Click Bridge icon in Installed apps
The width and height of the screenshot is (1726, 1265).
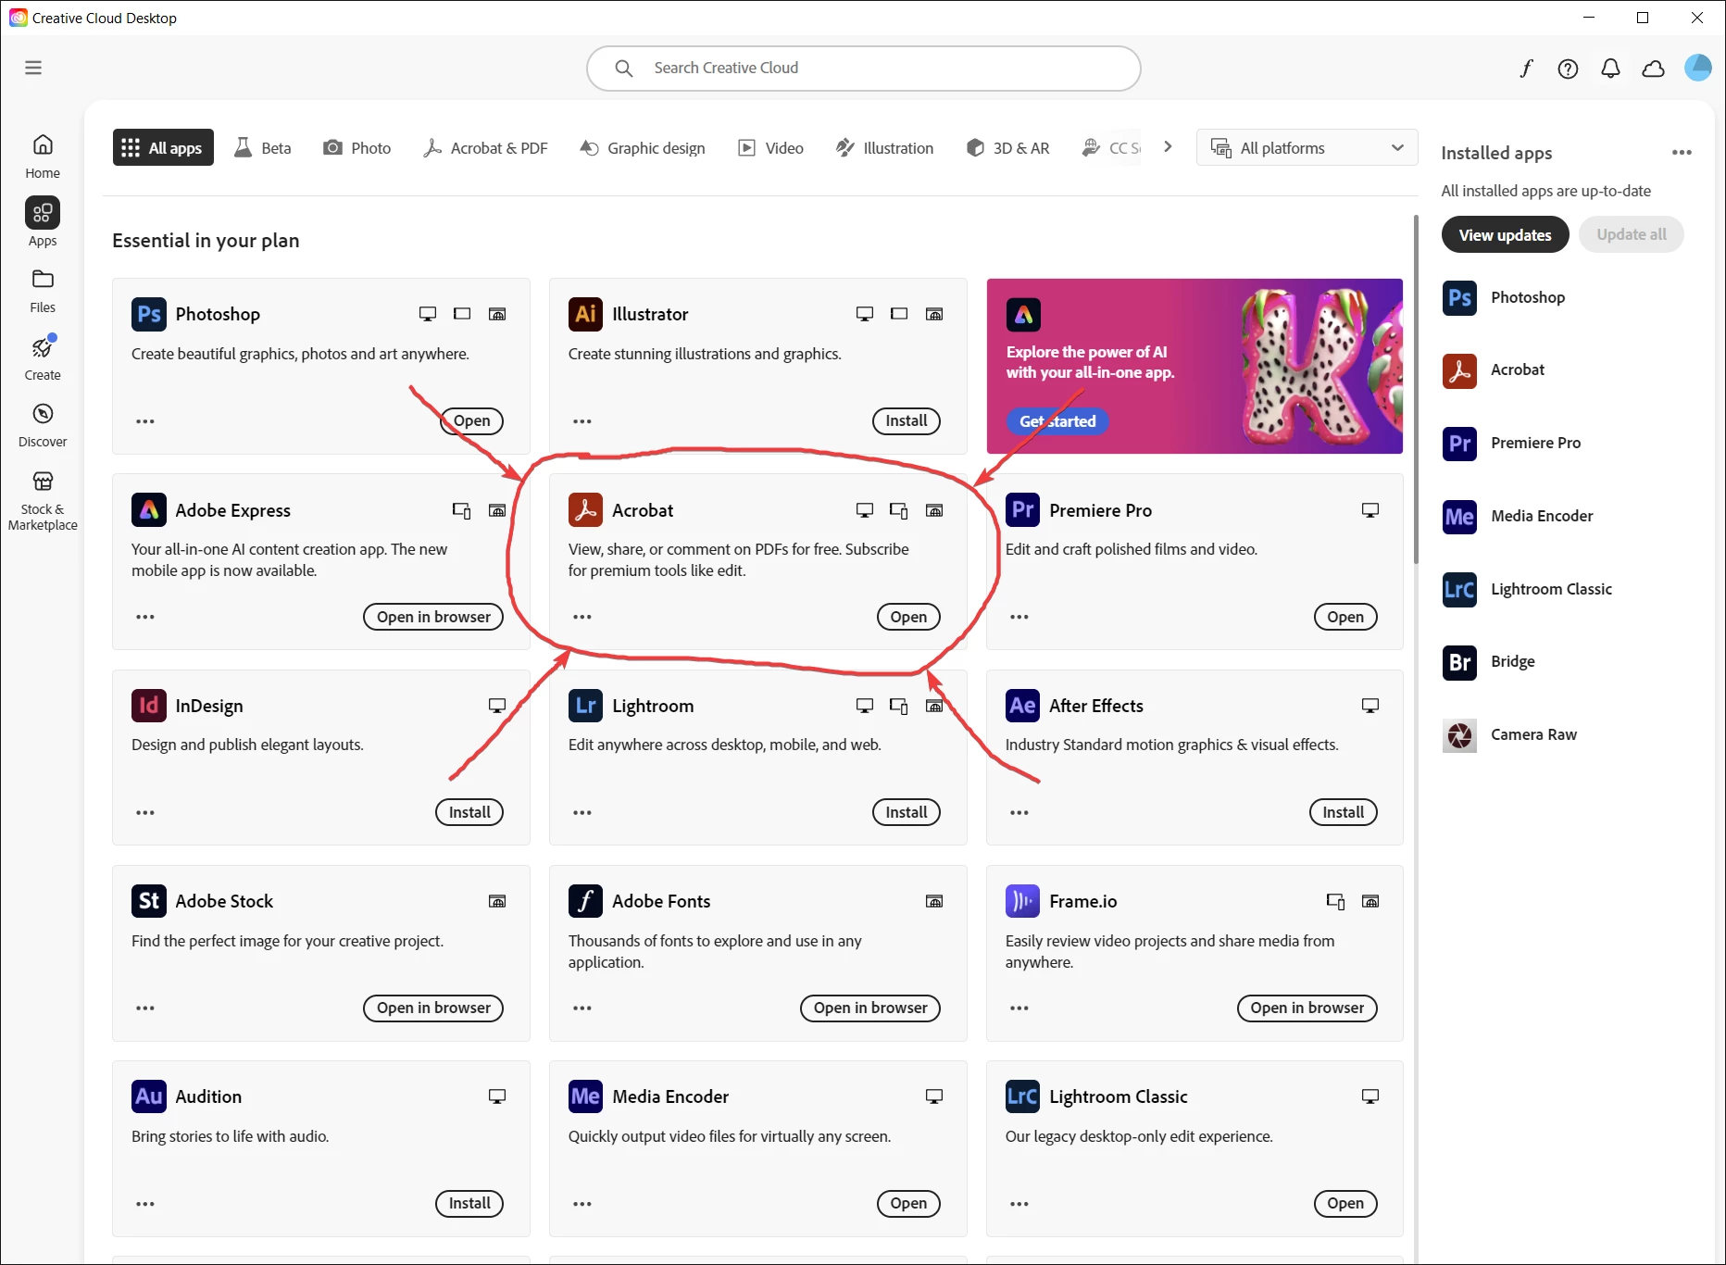[1459, 662]
